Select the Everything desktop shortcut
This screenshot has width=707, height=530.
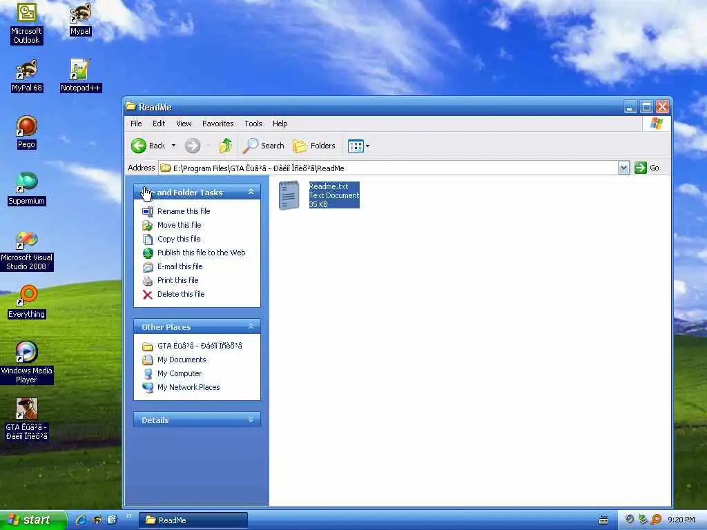point(27,302)
